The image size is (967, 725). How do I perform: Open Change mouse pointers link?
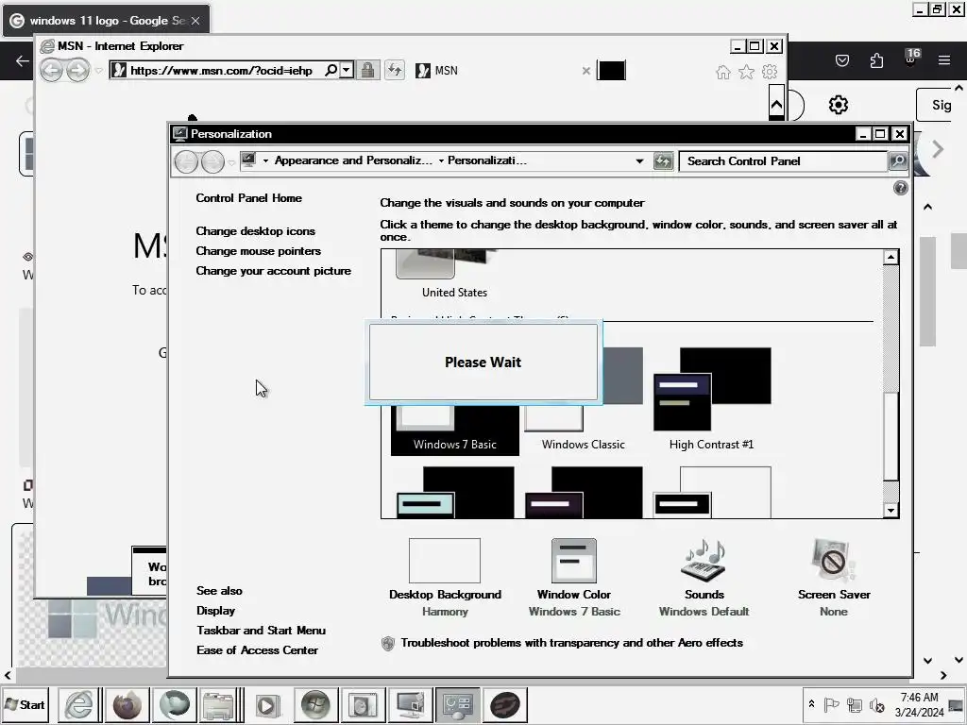click(259, 251)
